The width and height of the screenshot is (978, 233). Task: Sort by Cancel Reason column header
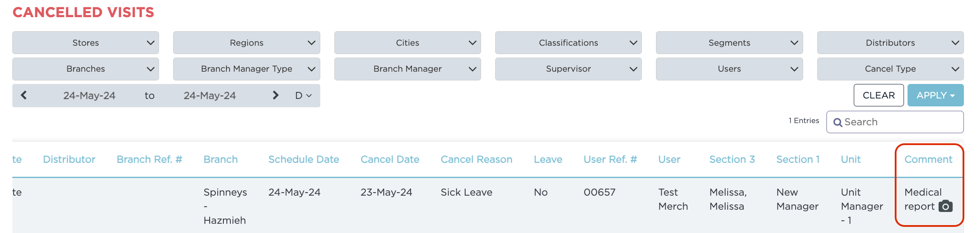[476, 160]
